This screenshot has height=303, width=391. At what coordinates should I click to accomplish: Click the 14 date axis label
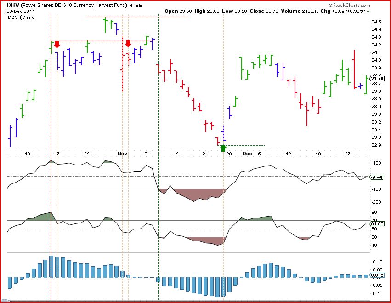[x=176, y=154]
